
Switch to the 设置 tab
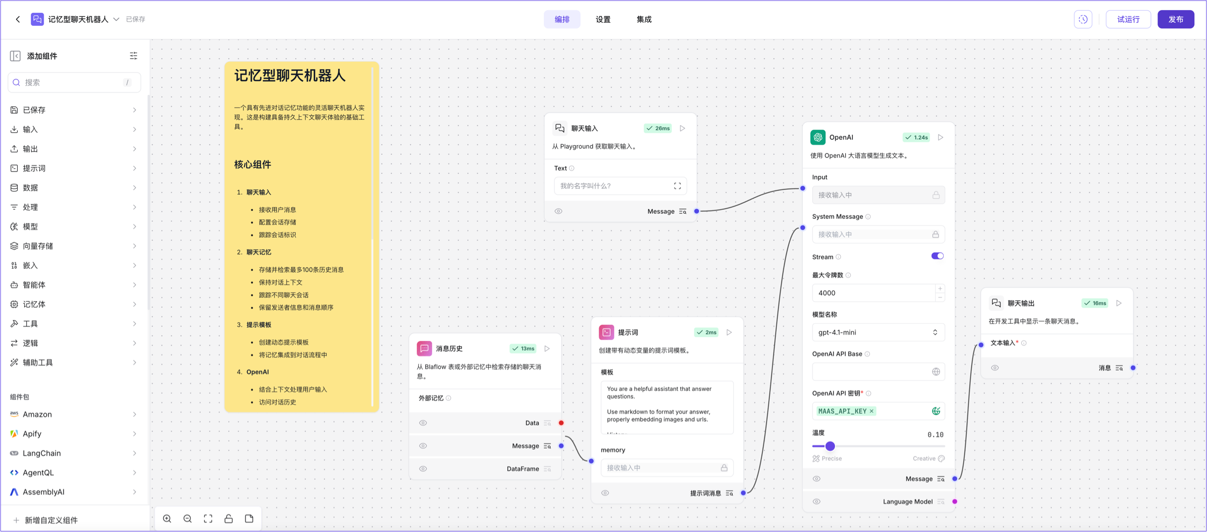point(603,19)
